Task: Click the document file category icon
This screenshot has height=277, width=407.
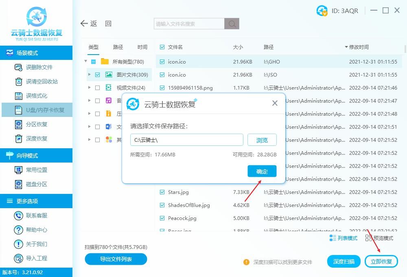Action: 109,127
